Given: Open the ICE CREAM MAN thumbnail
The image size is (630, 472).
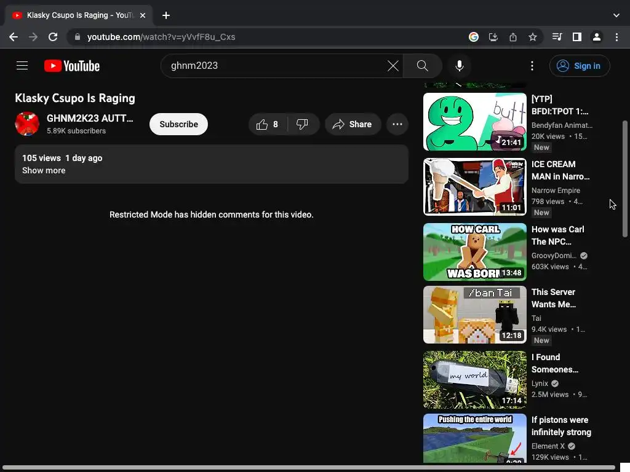Looking at the screenshot, I should click(x=474, y=187).
